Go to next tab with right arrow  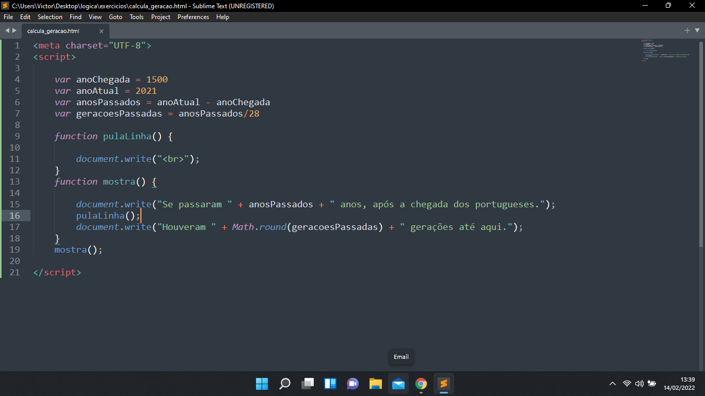[x=14, y=31]
